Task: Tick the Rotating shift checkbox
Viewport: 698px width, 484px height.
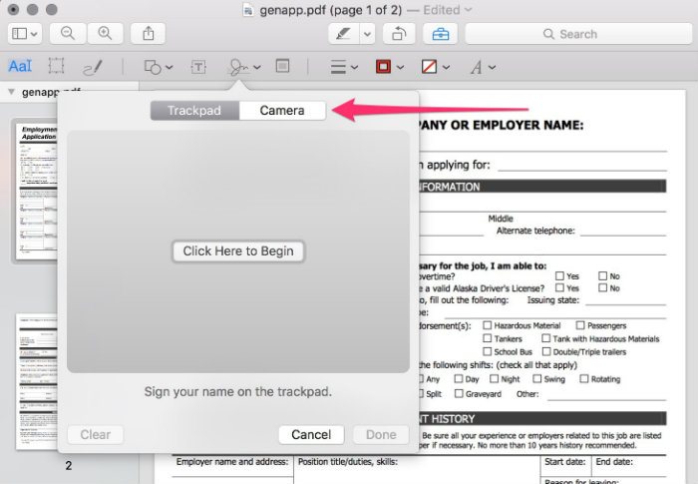Action: pos(584,379)
